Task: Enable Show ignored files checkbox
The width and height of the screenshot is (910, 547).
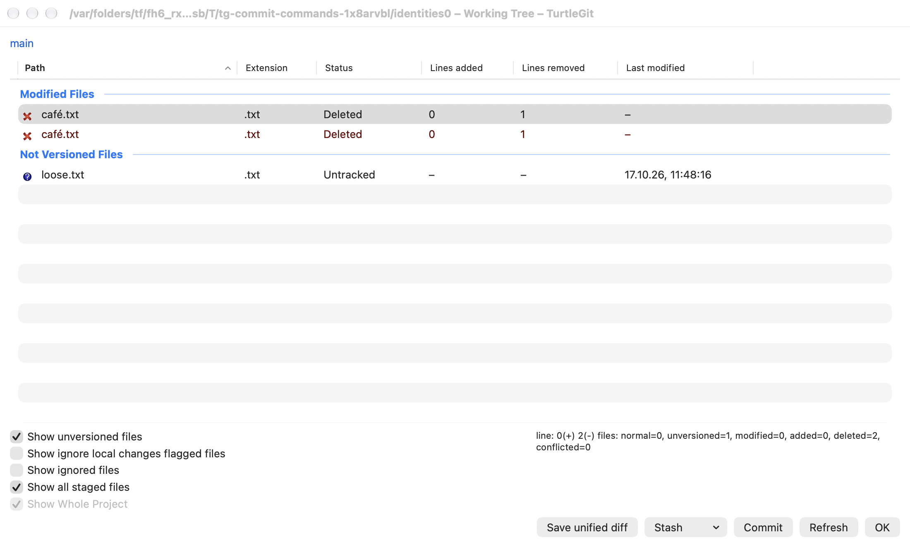Action: 17,470
